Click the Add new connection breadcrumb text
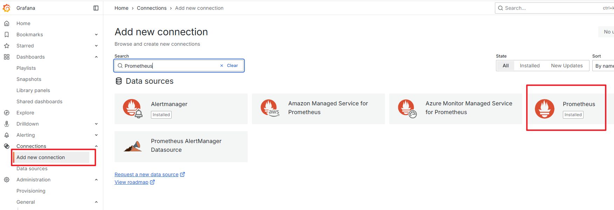 click(199, 8)
